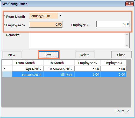Image resolution: width=135 pixels, height=118 pixels.
Task: Click row header of January/2018 row
Action: [x=7, y=74]
